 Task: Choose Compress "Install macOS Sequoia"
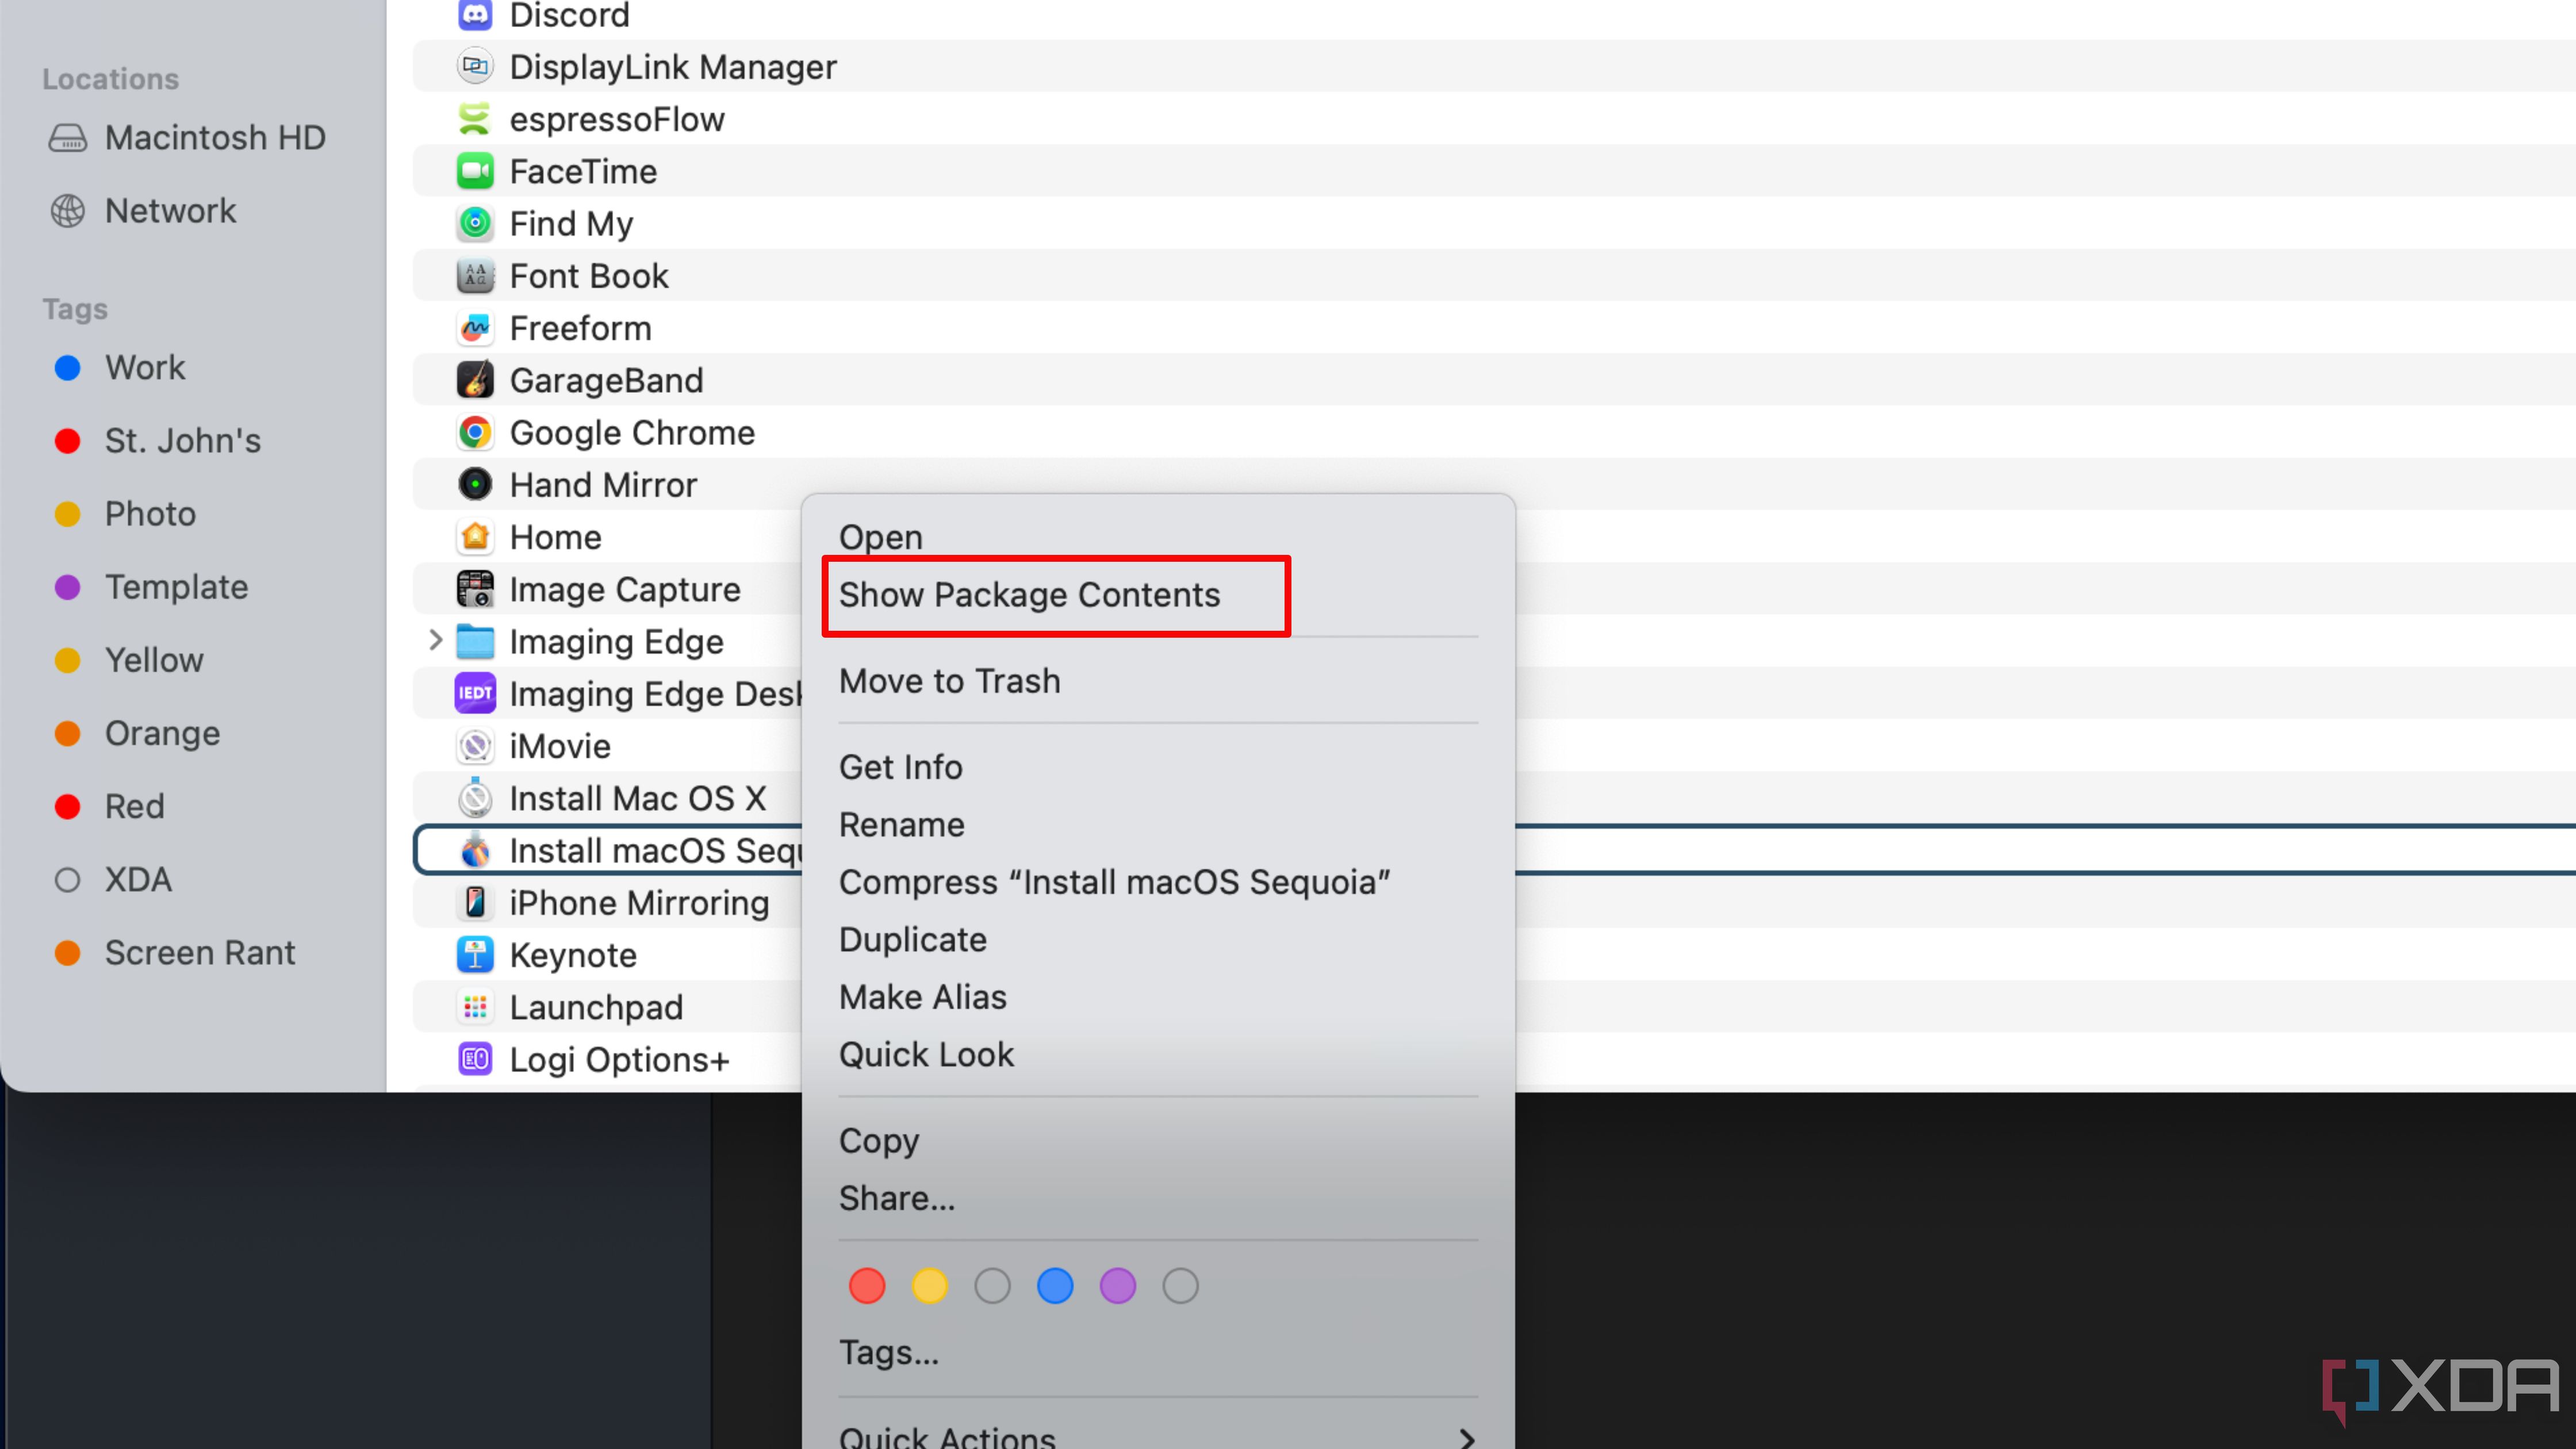coord(1114,882)
